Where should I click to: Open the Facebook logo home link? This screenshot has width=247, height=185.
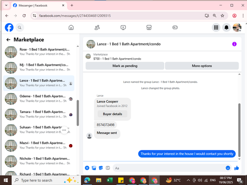(x=9, y=28)
